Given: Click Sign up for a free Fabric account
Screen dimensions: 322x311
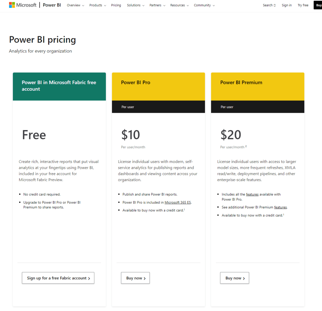Looking at the screenshot, I should (58, 278).
